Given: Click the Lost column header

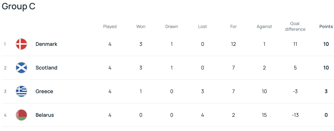Looking at the screenshot, I should 202,26.
